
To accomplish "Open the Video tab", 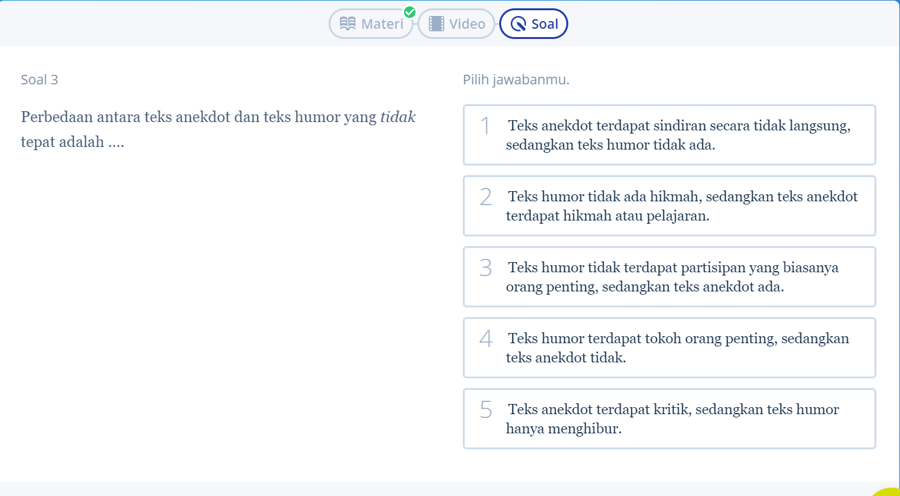I will 456,24.
